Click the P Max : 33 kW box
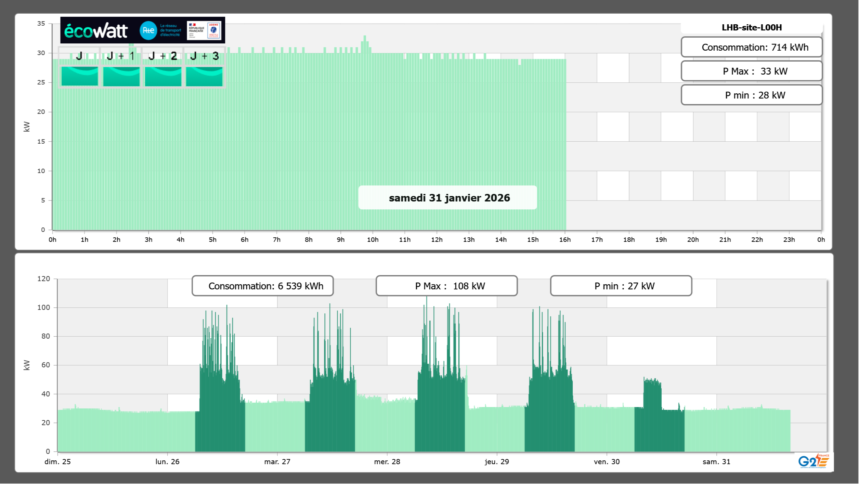Screen dimensions: 859x484 751,71
